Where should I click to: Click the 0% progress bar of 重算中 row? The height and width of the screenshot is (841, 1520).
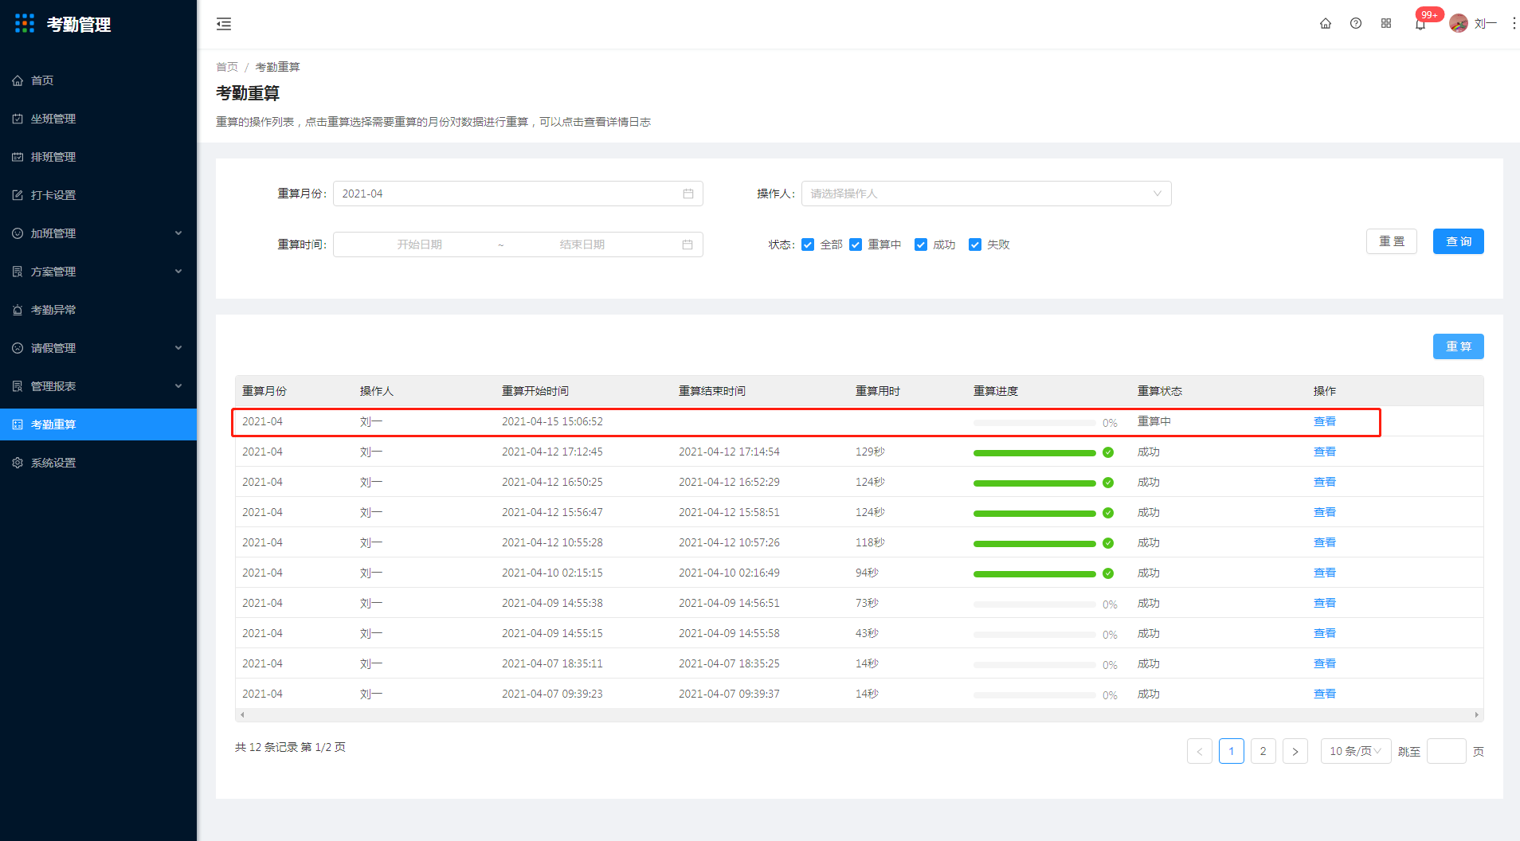click(1035, 422)
